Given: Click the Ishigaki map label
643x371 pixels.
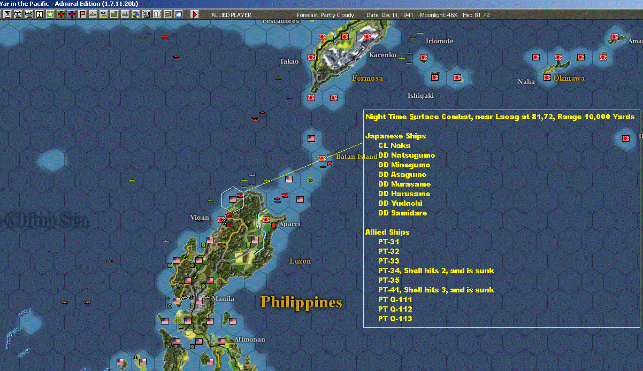Looking at the screenshot, I should [x=420, y=96].
